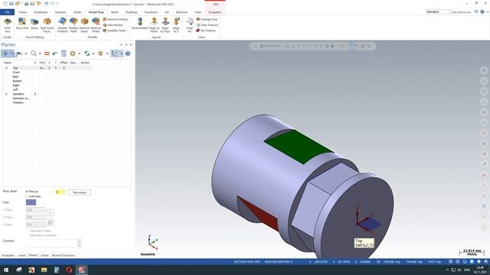
Task: Open the View ribbon tab
Action: pyautogui.click(x=198, y=12)
